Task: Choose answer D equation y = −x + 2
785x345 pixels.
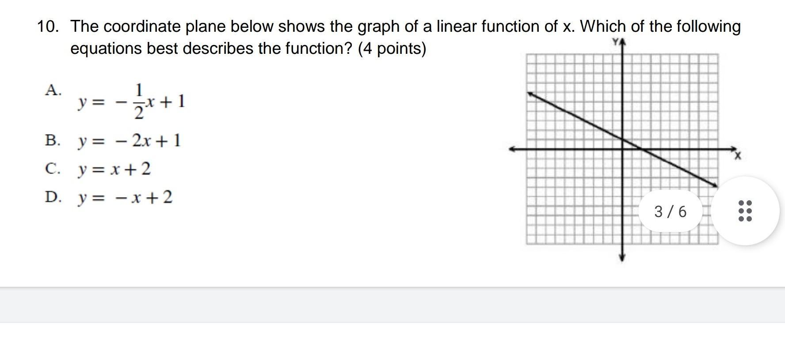Action: pyautogui.click(x=125, y=197)
